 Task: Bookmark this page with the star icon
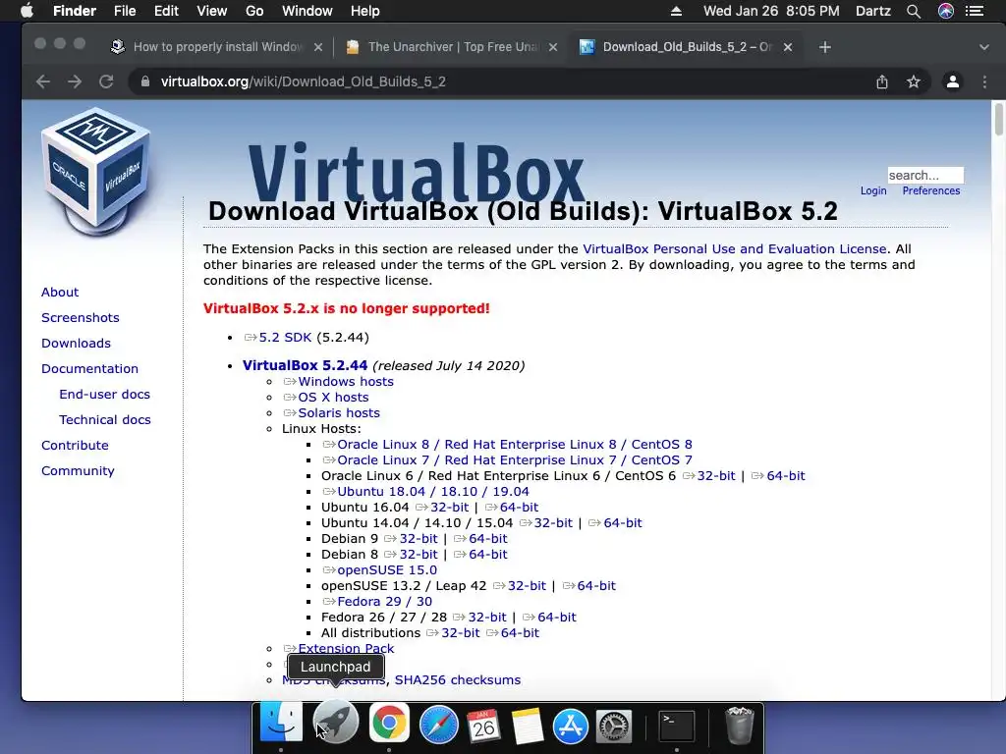914,81
